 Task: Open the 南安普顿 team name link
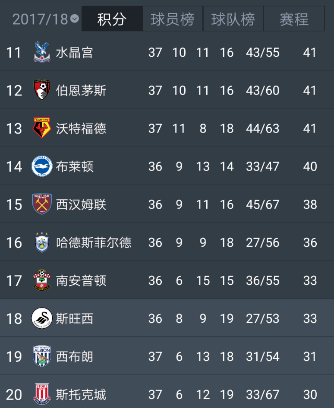tap(81, 281)
